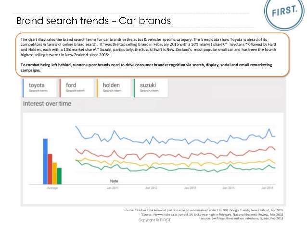Image resolution: width=307 pixels, height=230 pixels.
Task: Select the toyota search term card
Action: coord(40,88)
